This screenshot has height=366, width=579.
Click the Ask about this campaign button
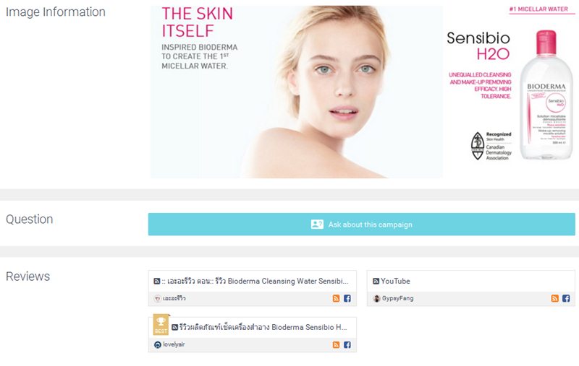coord(361,225)
